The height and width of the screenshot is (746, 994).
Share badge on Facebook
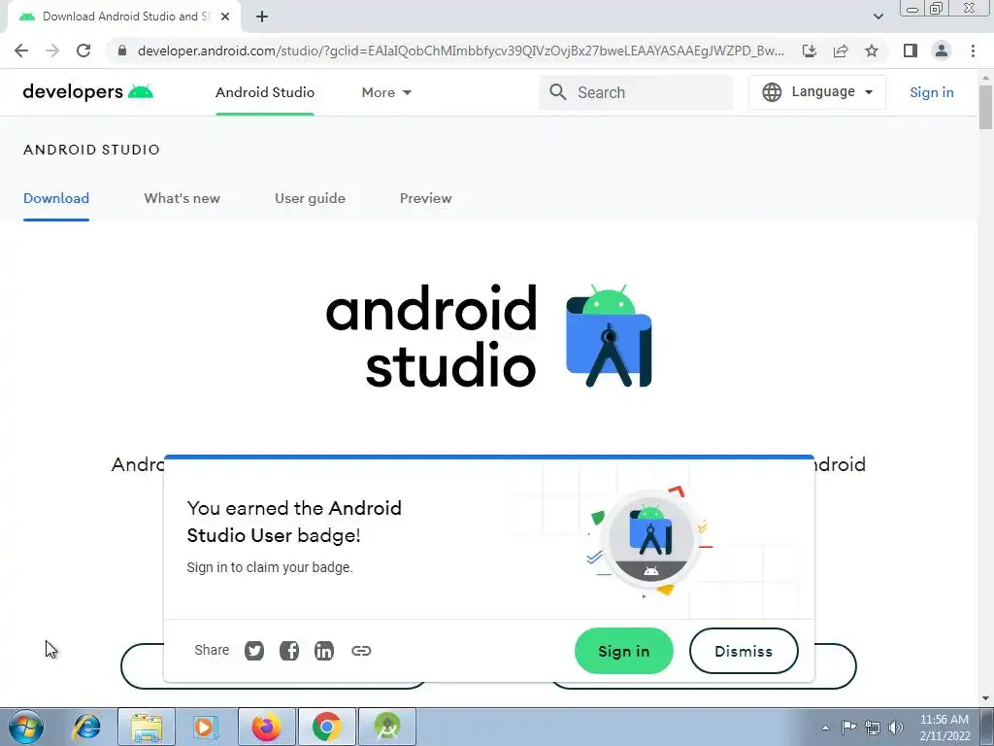pos(289,651)
